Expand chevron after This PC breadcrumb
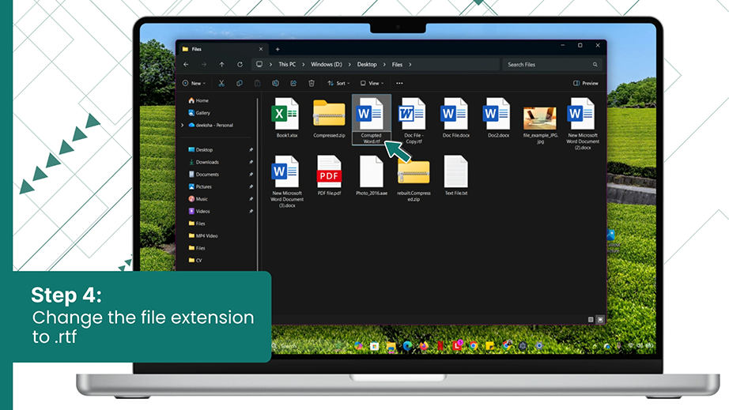Viewport: 729px width, 410px height. point(303,65)
